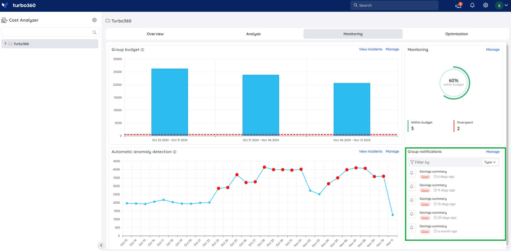This screenshot has height=251, width=511.
Task: Click the clock icon beside a month ago
Action: (435, 231)
